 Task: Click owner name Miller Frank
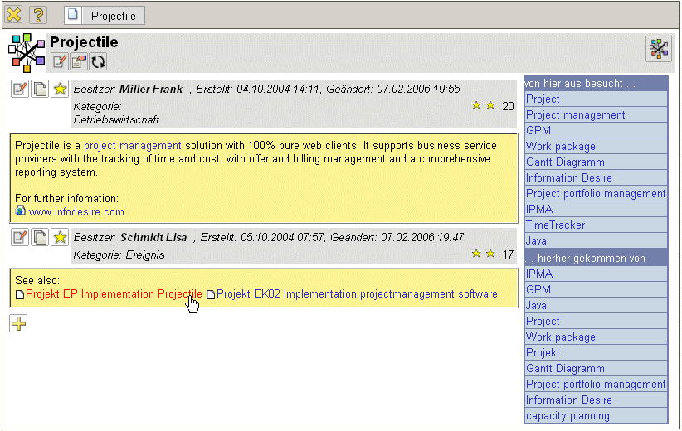(x=151, y=89)
